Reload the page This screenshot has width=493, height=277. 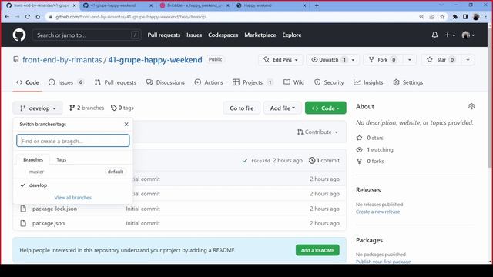[x=28, y=17]
